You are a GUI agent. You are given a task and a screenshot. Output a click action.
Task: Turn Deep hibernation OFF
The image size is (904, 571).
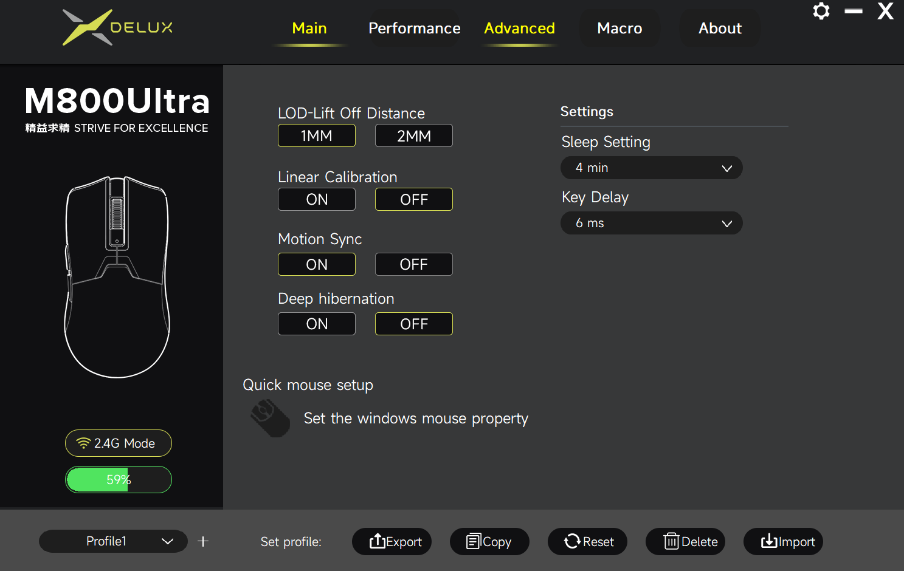click(x=414, y=324)
